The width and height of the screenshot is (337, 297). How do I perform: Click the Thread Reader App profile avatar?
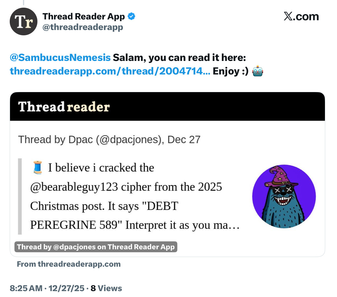pos(24,21)
